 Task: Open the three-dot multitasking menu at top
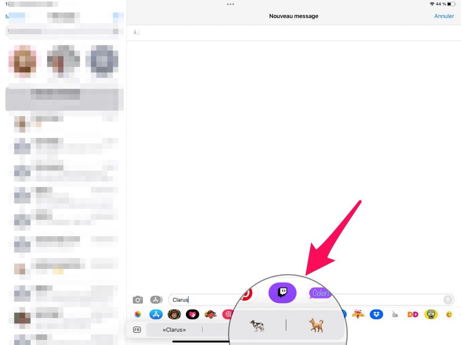(230, 4)
